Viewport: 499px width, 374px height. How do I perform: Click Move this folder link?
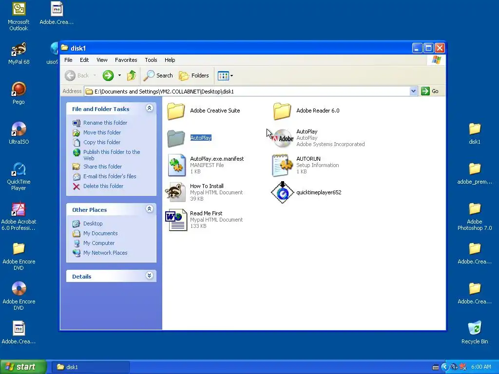102,132
